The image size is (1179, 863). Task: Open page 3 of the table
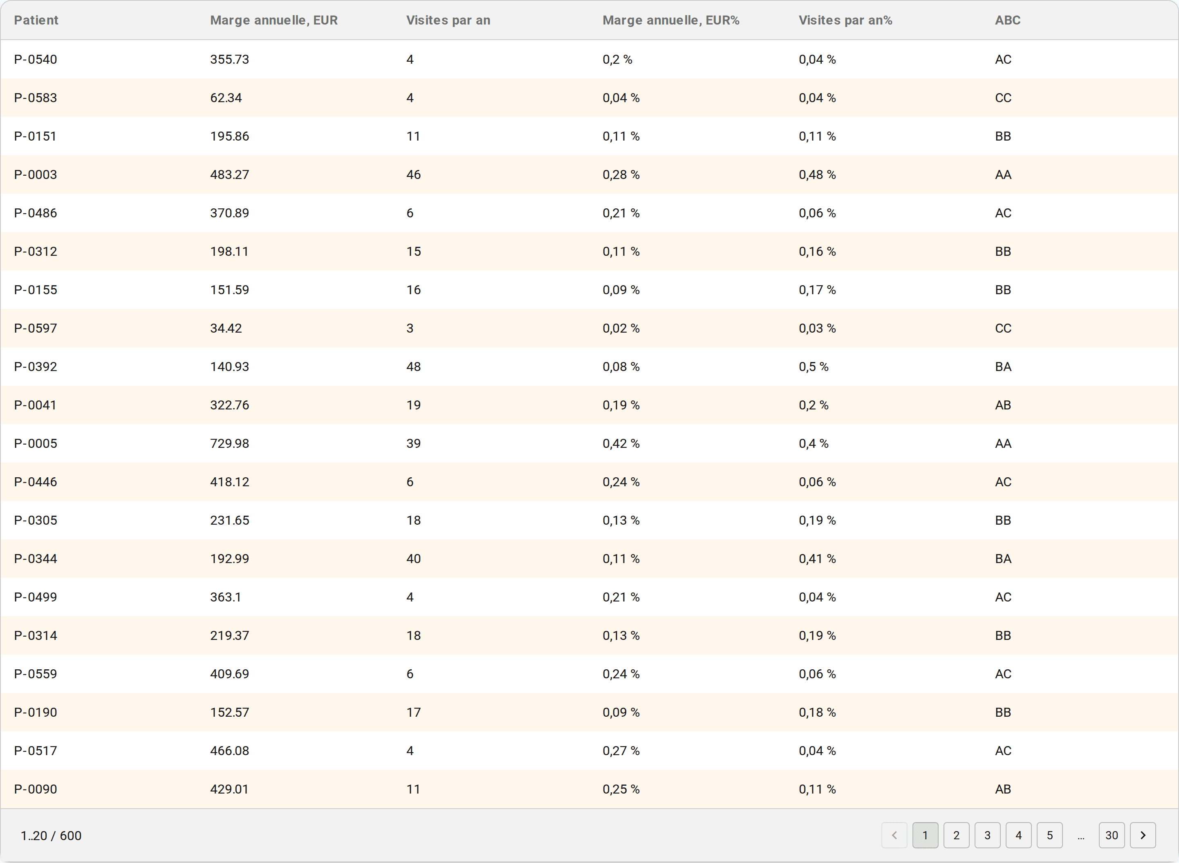(x=987, y=835)
